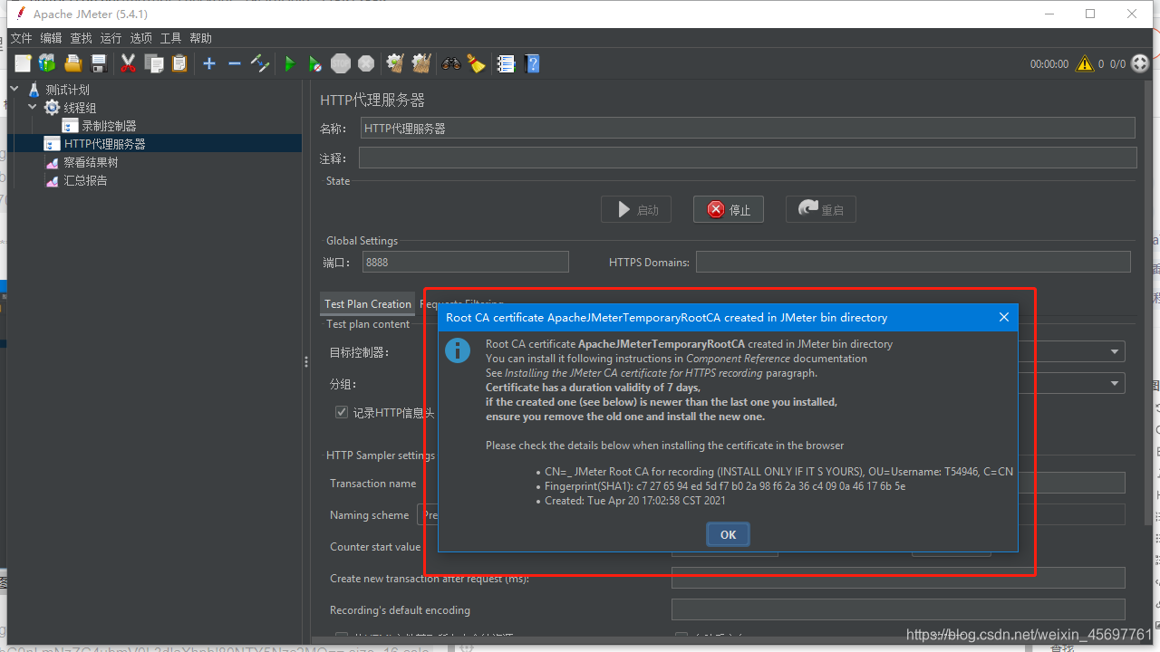Image resolution: width=1160 pixels, height=652 pixels.
Task: Open Search with binoculars icon
Action: (450, 63)
